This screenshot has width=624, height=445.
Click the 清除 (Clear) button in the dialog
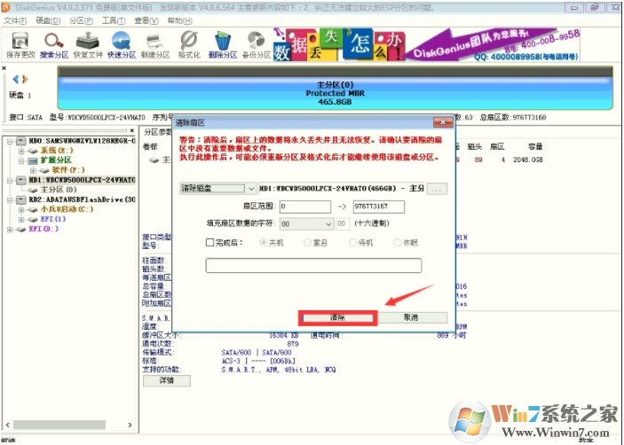click(x=338, y=317)
